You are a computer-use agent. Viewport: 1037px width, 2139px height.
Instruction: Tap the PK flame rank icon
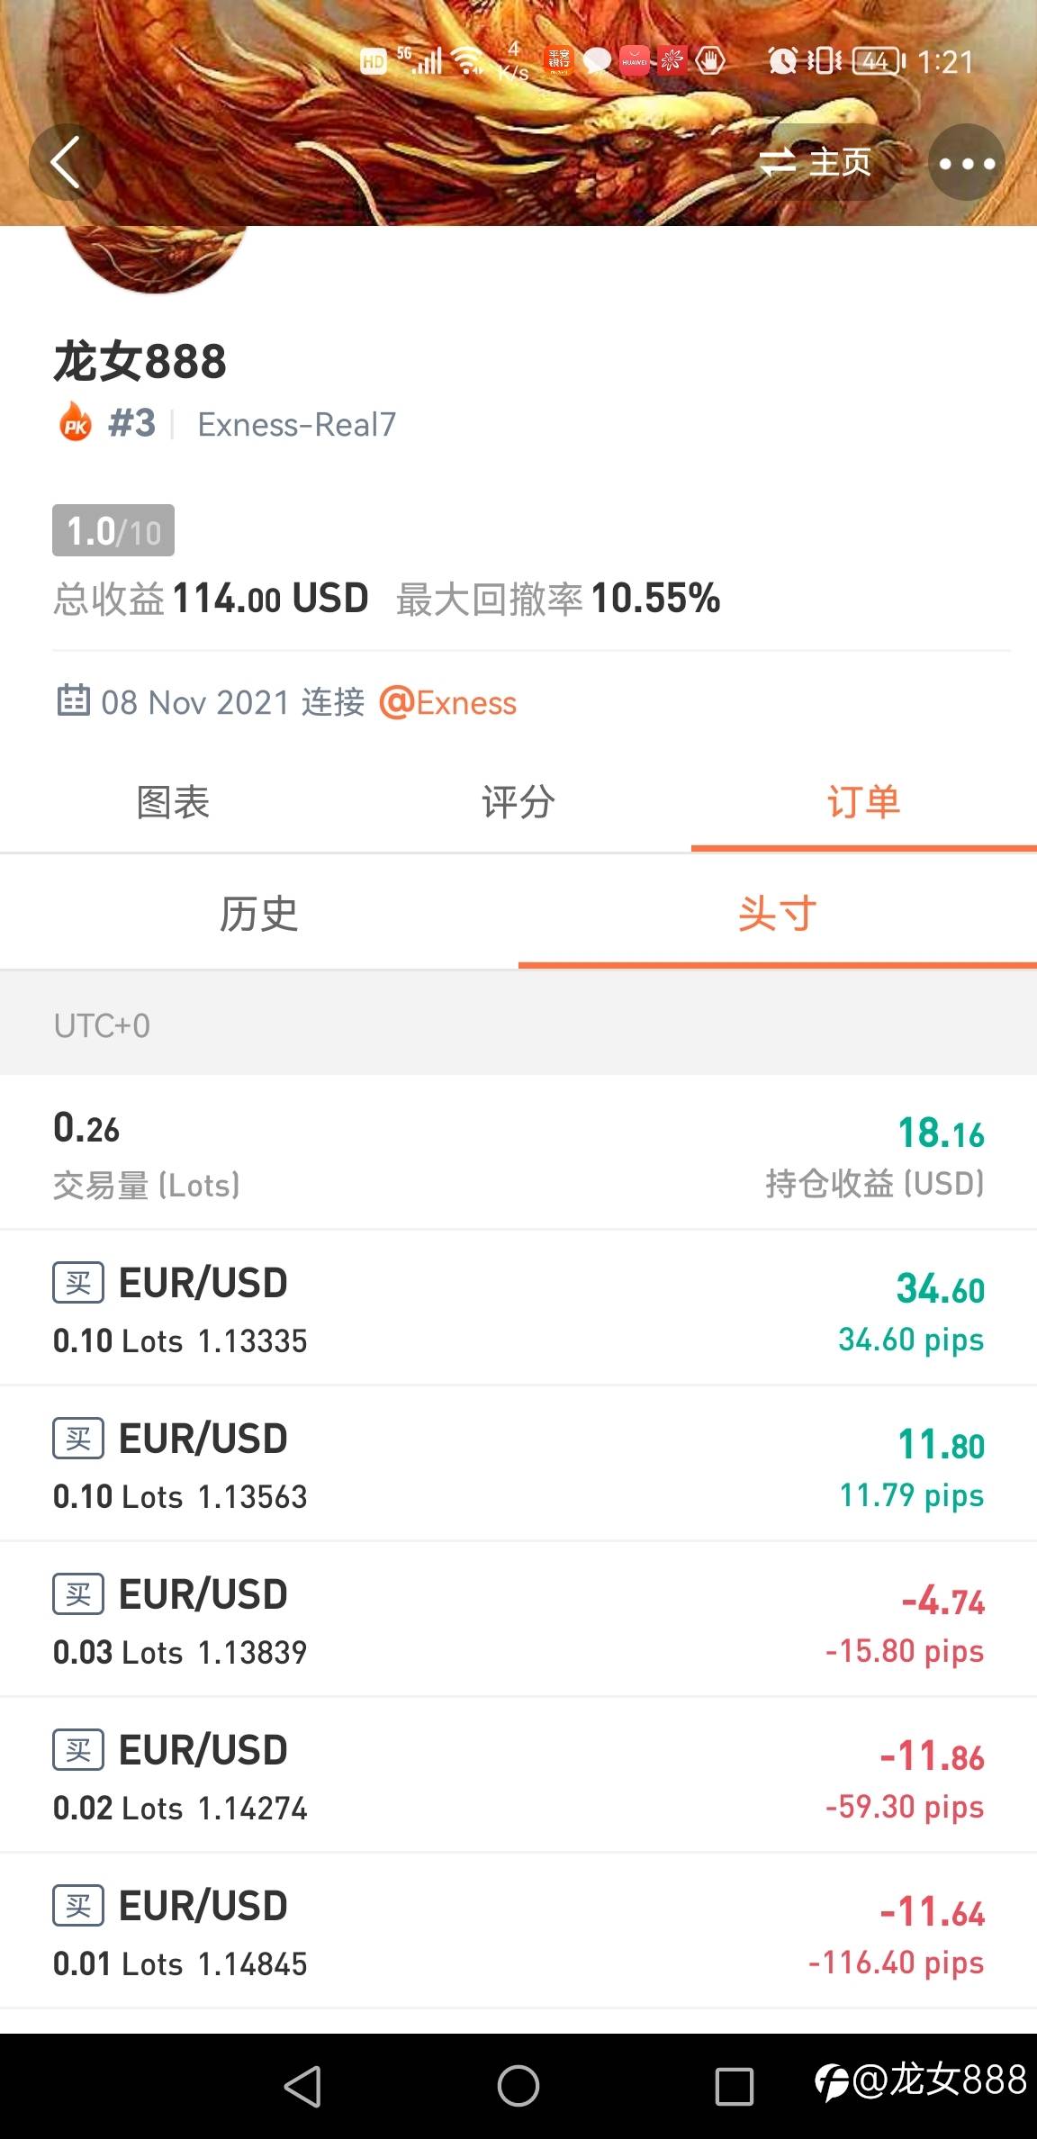click(77, 422)
